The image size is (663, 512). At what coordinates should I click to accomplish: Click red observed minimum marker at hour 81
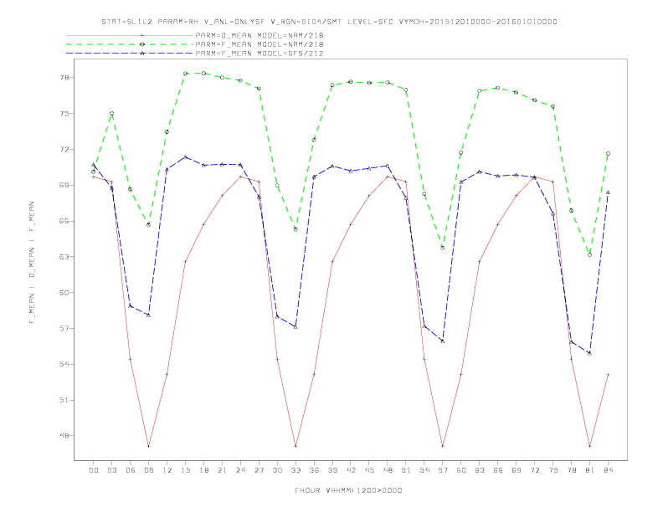coord(590,446)
